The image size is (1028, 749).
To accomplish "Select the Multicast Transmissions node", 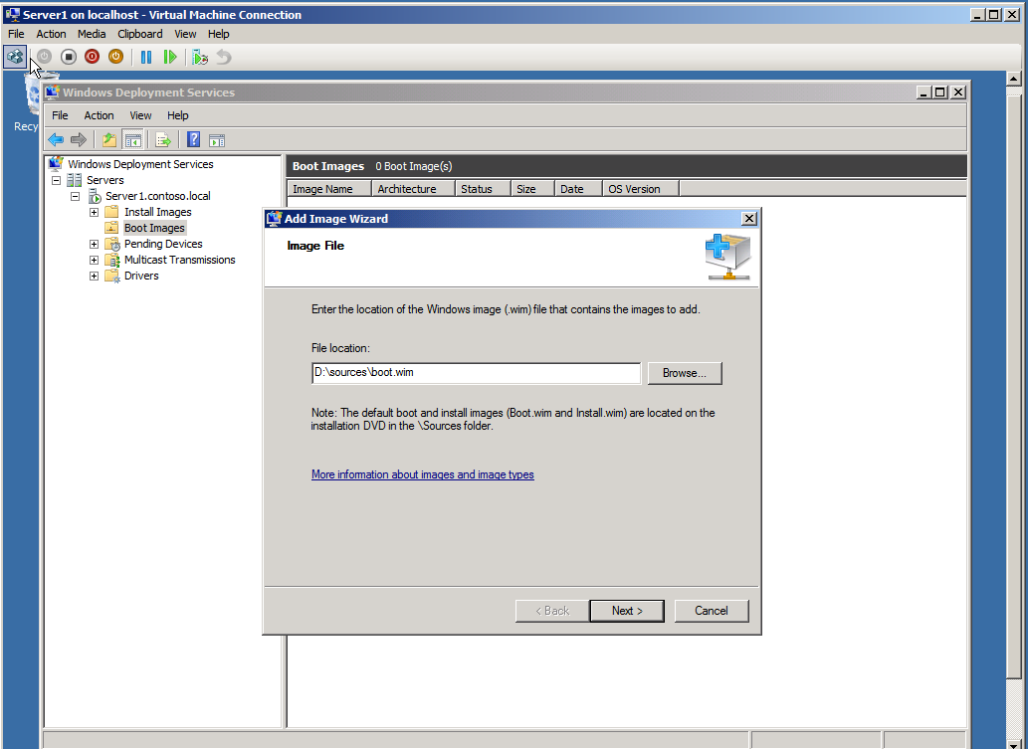I will click(180, 260).
